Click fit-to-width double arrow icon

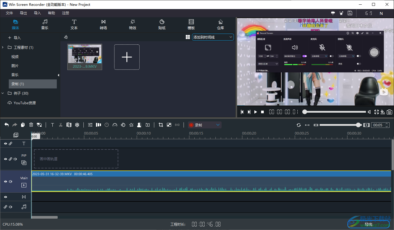click(307, 125)
